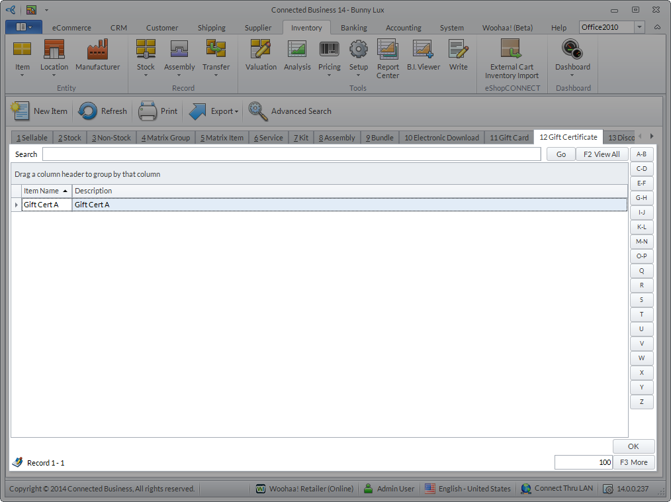This screenshot has width=671, height=502.
Task: Open the application menu button dropdown
Action: click(24, 27)
